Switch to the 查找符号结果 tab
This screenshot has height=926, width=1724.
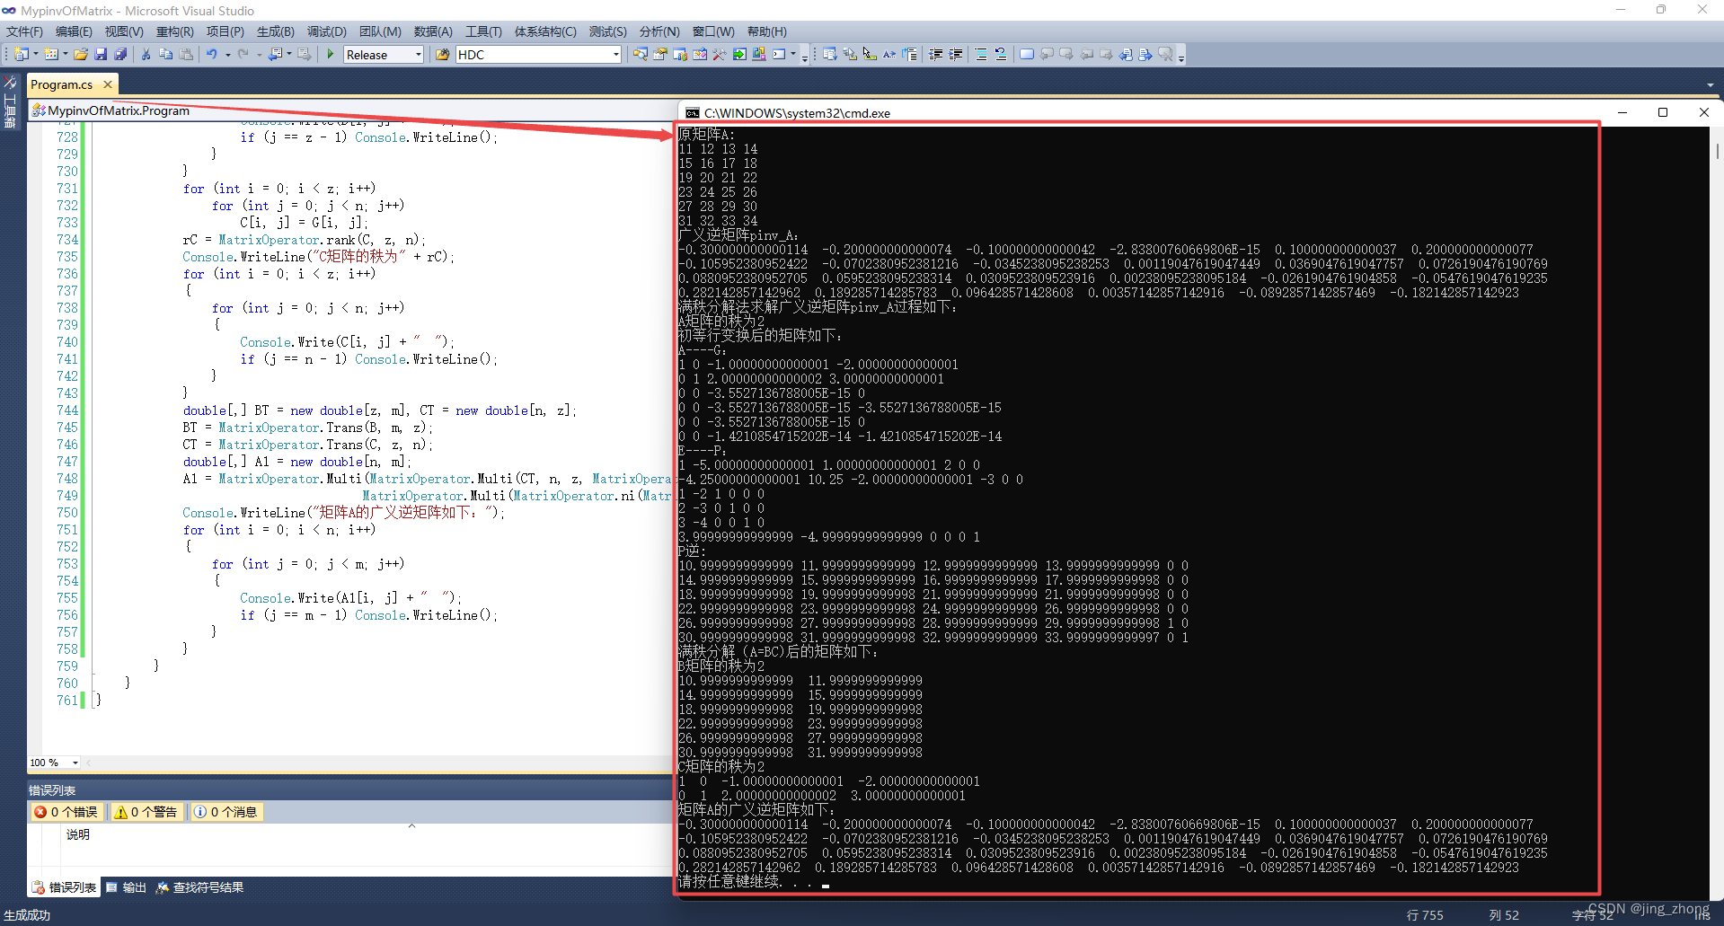[x=199, y=887]
